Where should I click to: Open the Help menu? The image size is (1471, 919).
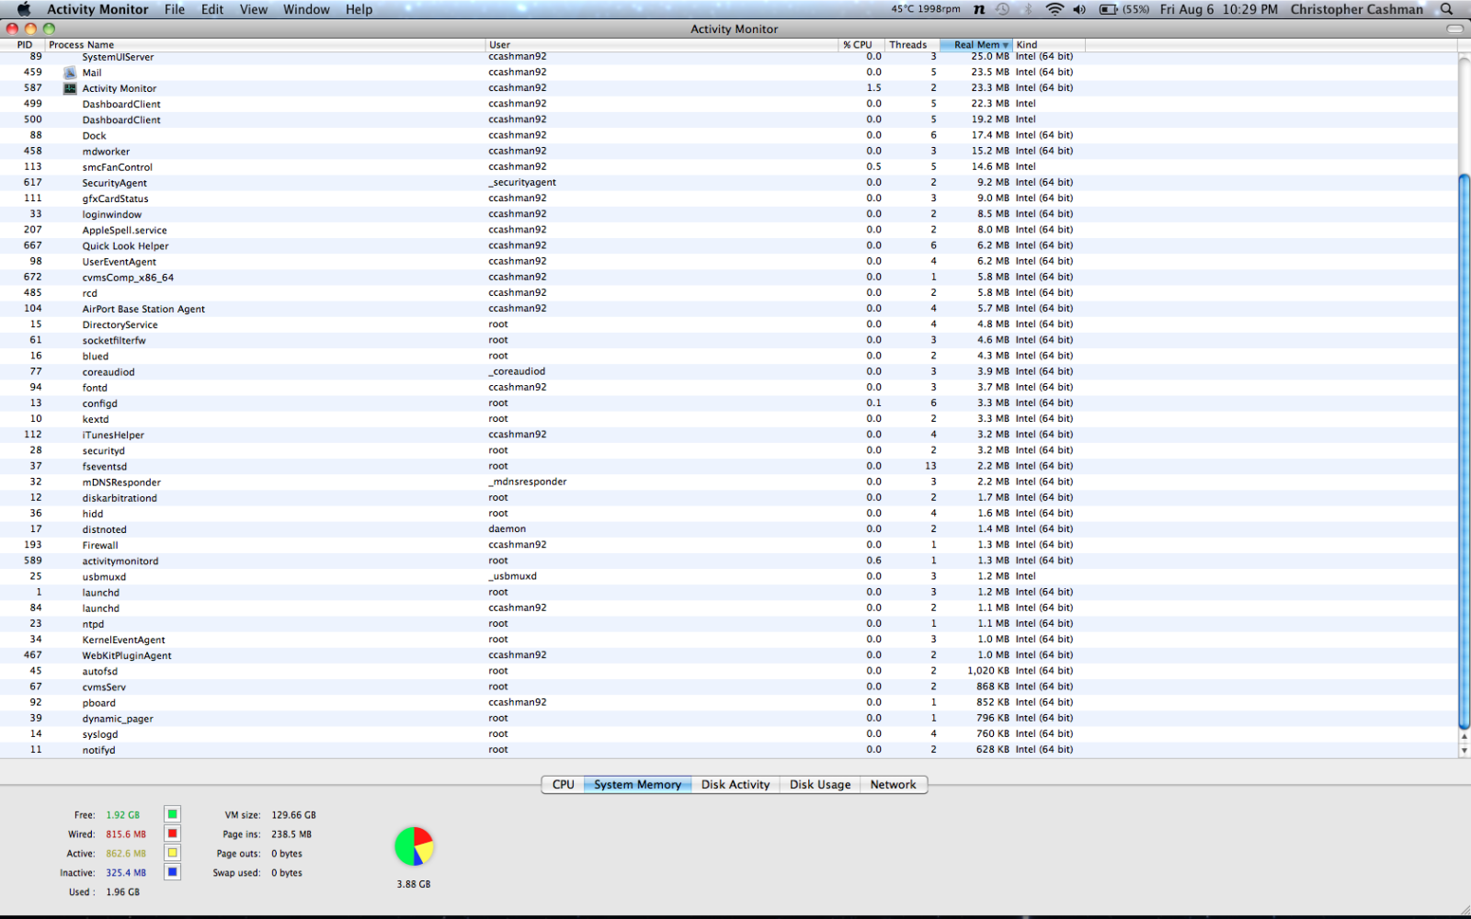pyautogui.click(x=359, y=9)
